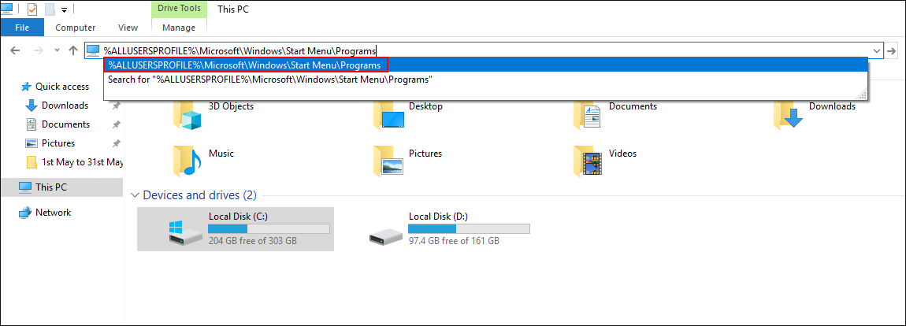
Task: Go up one folder level arrow
Action: [x=72, y=50]
